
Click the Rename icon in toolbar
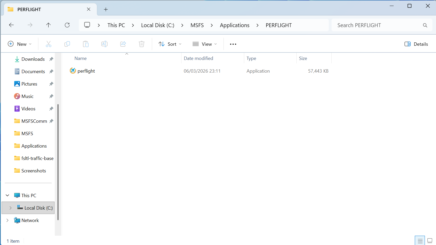click(x=104, y=44)
